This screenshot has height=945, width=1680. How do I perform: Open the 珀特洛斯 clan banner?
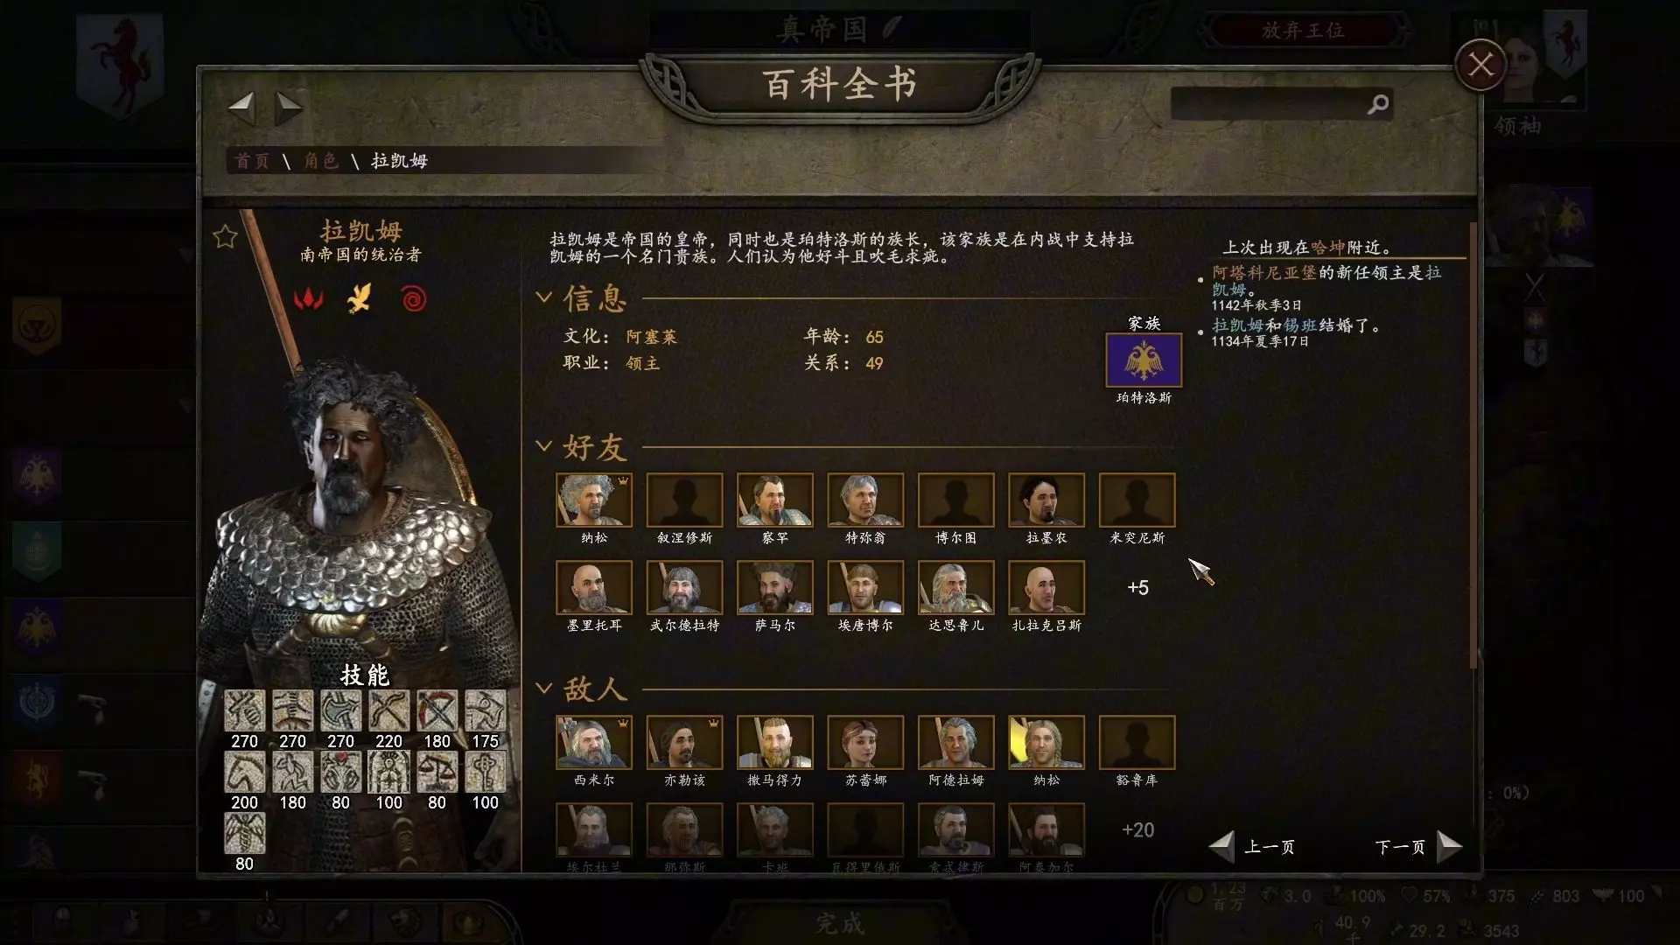click(x=1144, y=360)
